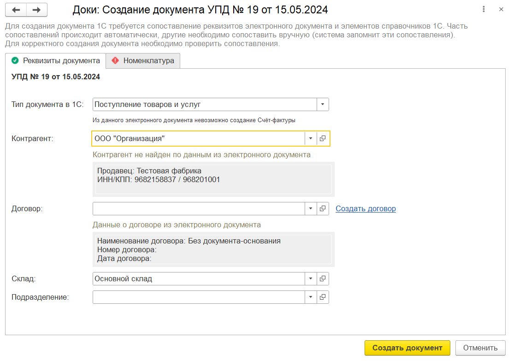Viewport: 513px width, 361px height.
Task: Go back with the left arrow
Action: coord(16,10)
